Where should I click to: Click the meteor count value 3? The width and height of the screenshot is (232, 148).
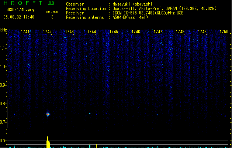click(52, 17)
